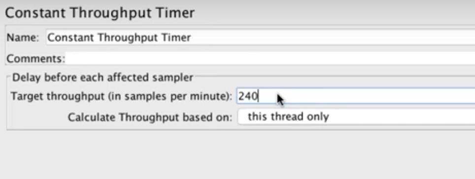Click the Name input field
Screen dimensions: 475x179
pos(261,37)
